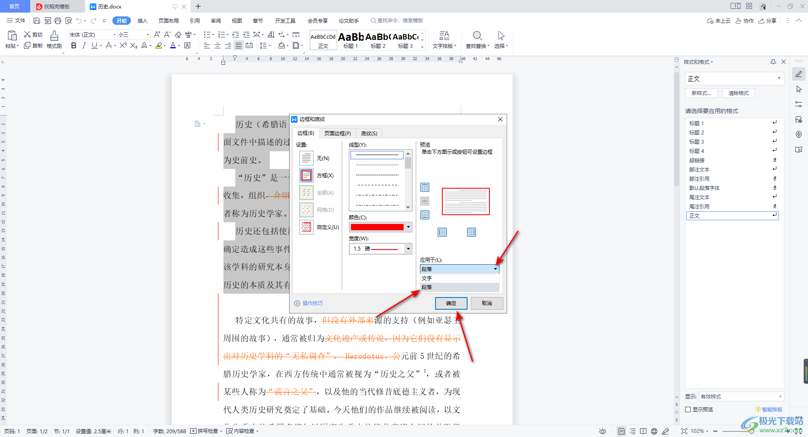The image size is (808, 437).
Task: Toggle italic formatting
Action: (84, 45)
